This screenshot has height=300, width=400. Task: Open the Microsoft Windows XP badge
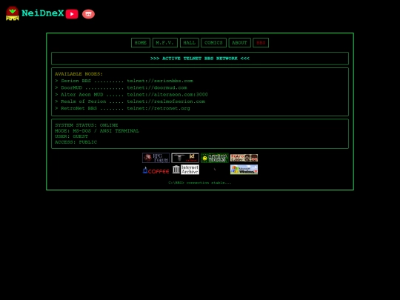[244, 170]
